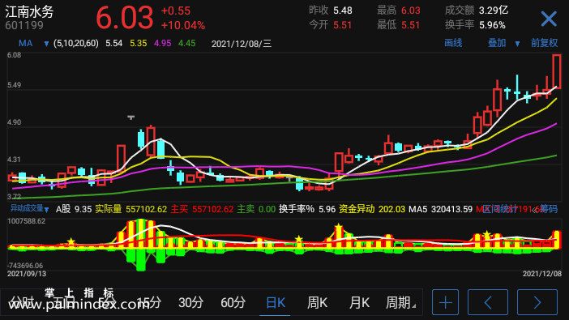The image size is (569, 320).
Task: Expand the 叠加 overlay dropdown arrow
Action: pos(517,44)
